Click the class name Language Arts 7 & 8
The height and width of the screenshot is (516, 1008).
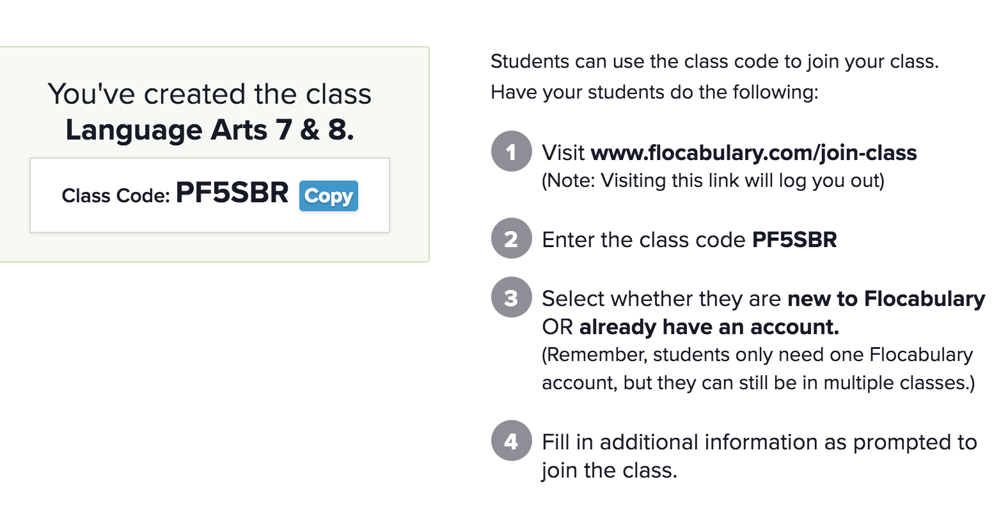click(210, 130)
